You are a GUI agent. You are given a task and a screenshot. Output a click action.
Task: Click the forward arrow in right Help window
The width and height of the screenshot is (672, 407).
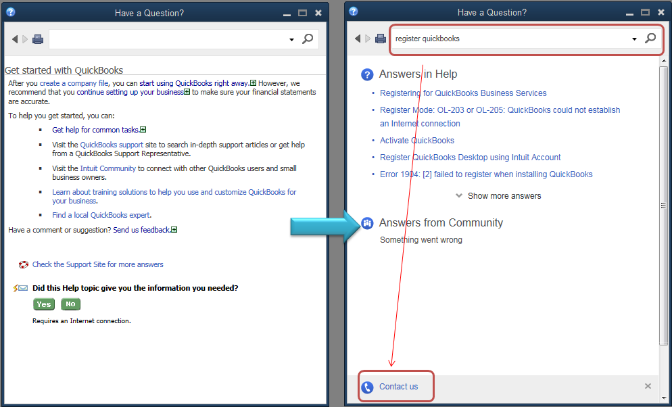pos(368,39)
